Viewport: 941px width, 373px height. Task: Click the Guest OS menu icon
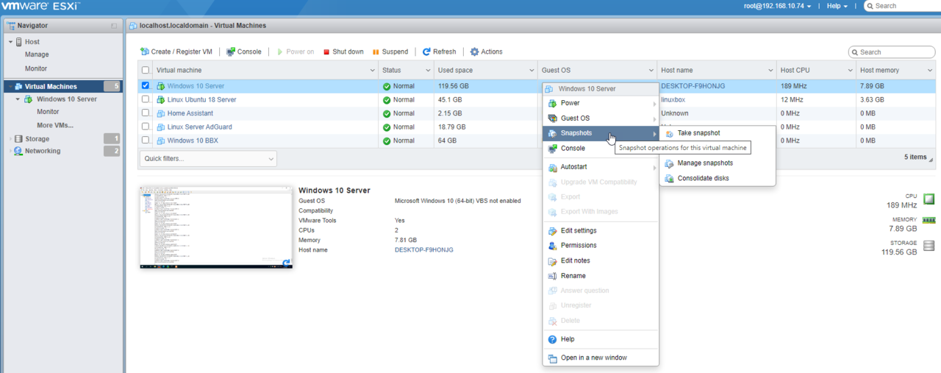coord(552,118)
